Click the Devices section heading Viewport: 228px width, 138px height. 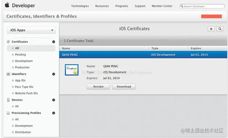point(17,100)
